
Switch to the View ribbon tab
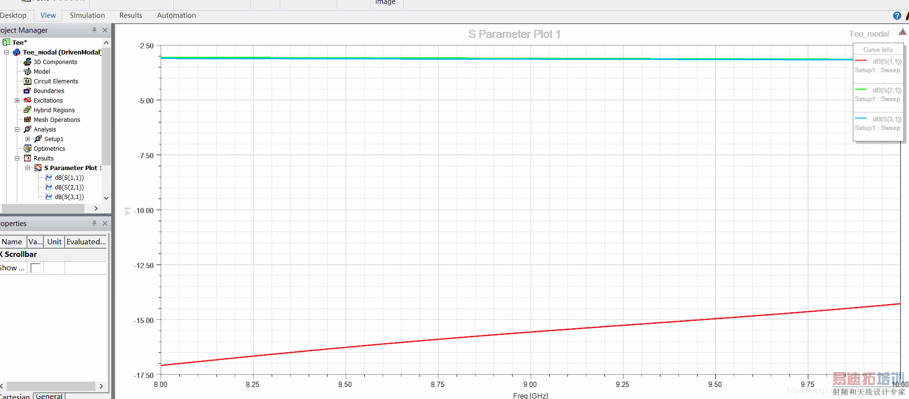coord(48,15)
